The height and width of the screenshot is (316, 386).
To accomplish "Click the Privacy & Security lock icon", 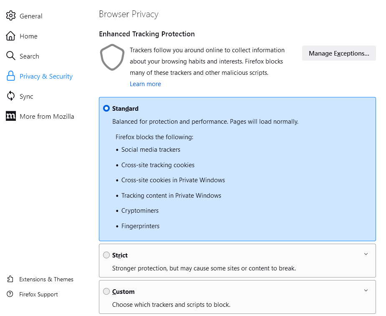I will (x=11, y=76).
